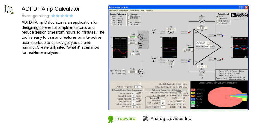Click the top Rf feedback resistor symbol
Image resolution: width=254 pixels, height=131 pixels.
point(202,21)
